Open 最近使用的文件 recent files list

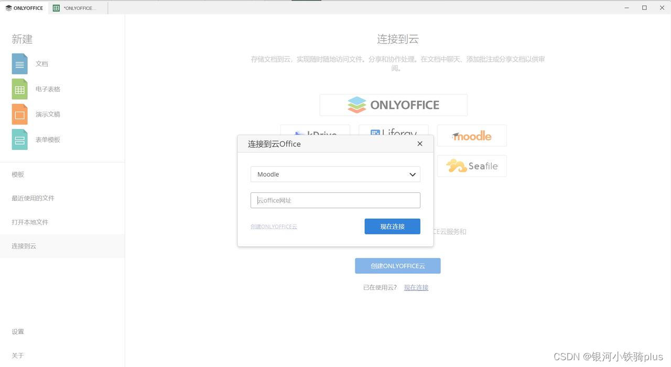[62, 198]
